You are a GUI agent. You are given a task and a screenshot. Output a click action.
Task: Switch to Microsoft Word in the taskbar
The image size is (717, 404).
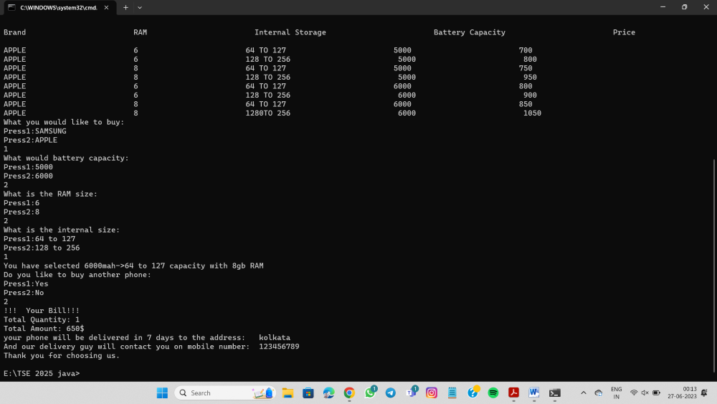click(x=534, y=393)
